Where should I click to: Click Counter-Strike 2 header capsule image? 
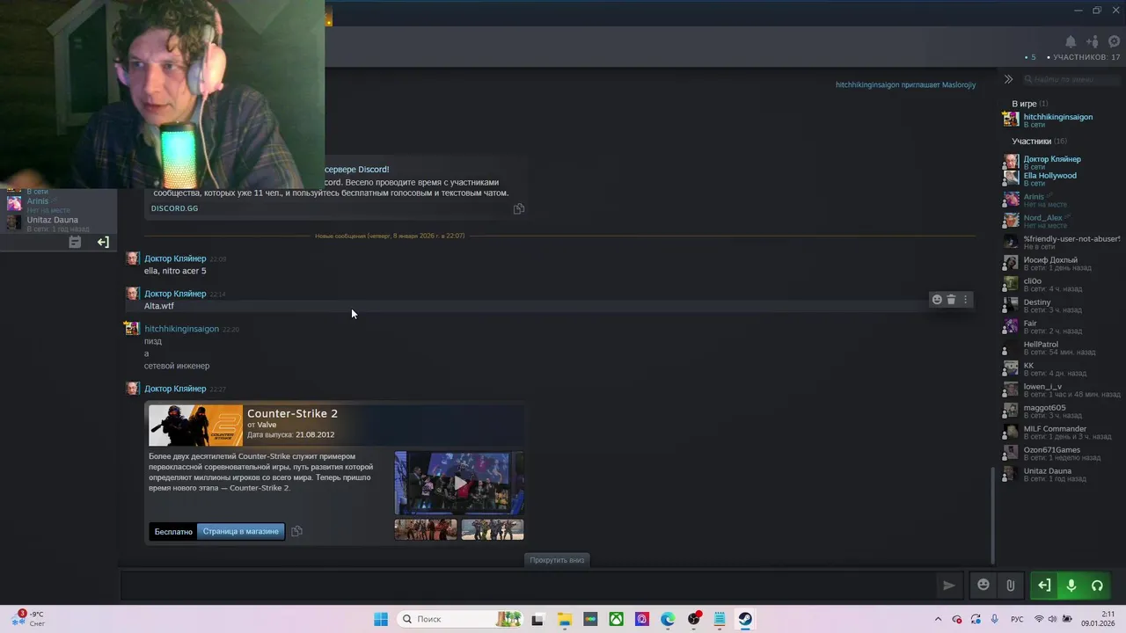tap(195, 426)
